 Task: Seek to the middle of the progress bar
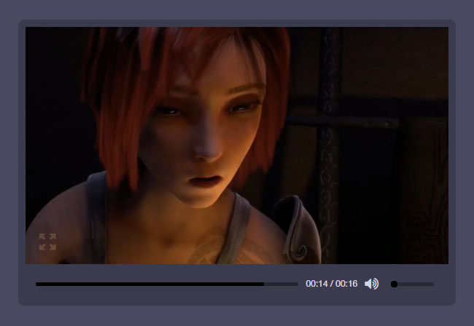pos(167,284)
